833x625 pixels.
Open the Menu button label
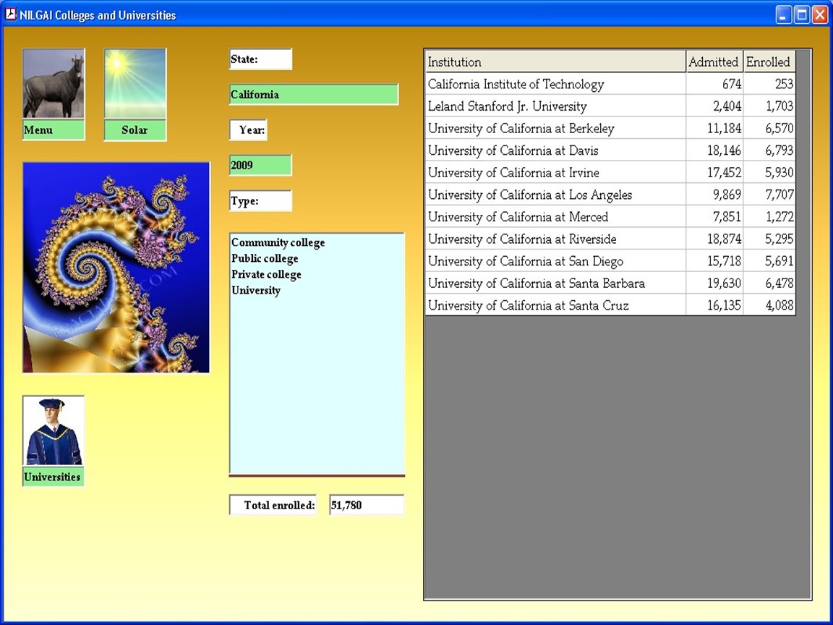pos(53,129)
